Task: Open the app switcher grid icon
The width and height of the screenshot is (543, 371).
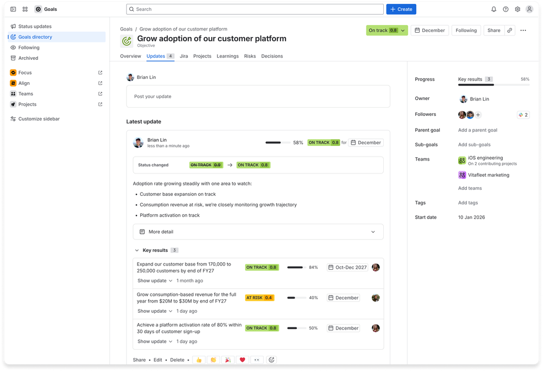Action: [25, 9]
